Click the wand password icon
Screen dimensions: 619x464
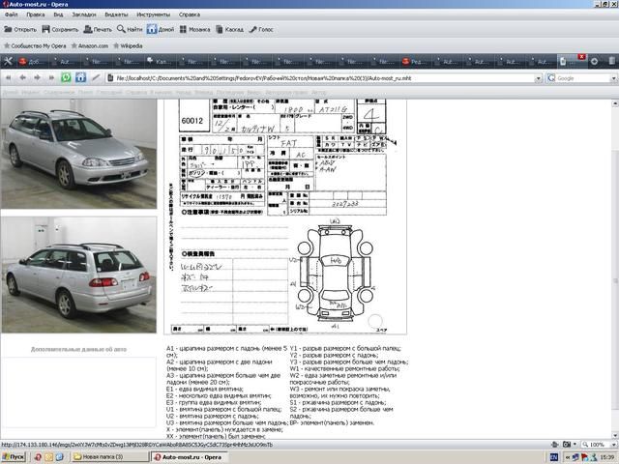pyautogui.click(x=96, y=77)
